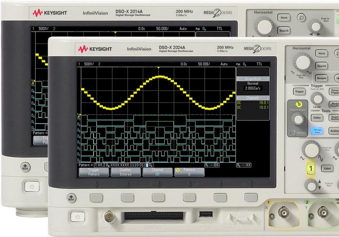Select the Channels panel header
The image size is (339, 237).
(253, 98)
